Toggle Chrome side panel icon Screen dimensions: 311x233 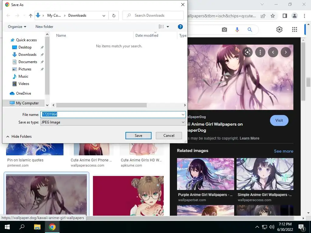click(285, 16)
